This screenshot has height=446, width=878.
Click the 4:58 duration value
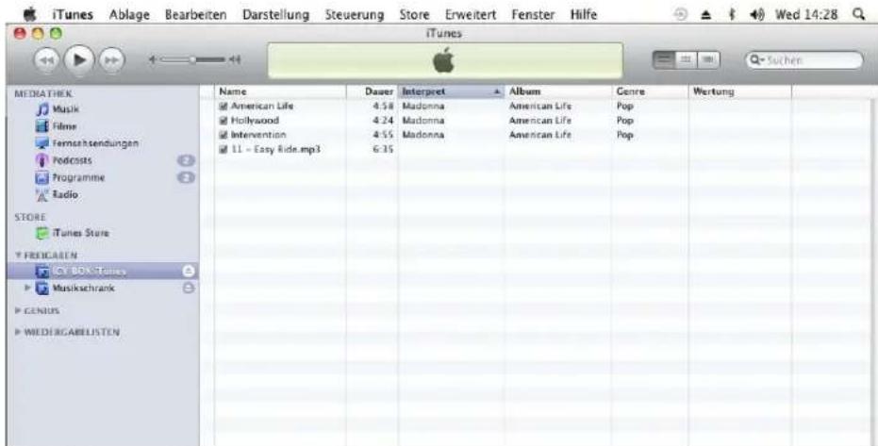coord(383,107)
